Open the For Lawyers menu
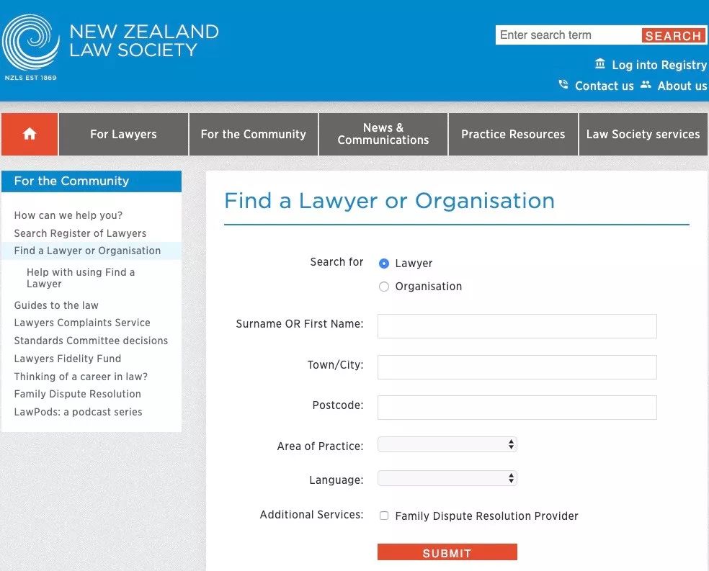This screenshot has width=709, height=571. (123, 134)
